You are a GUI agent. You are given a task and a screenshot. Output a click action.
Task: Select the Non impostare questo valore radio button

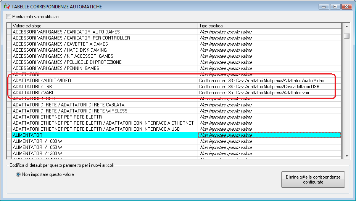18,174
